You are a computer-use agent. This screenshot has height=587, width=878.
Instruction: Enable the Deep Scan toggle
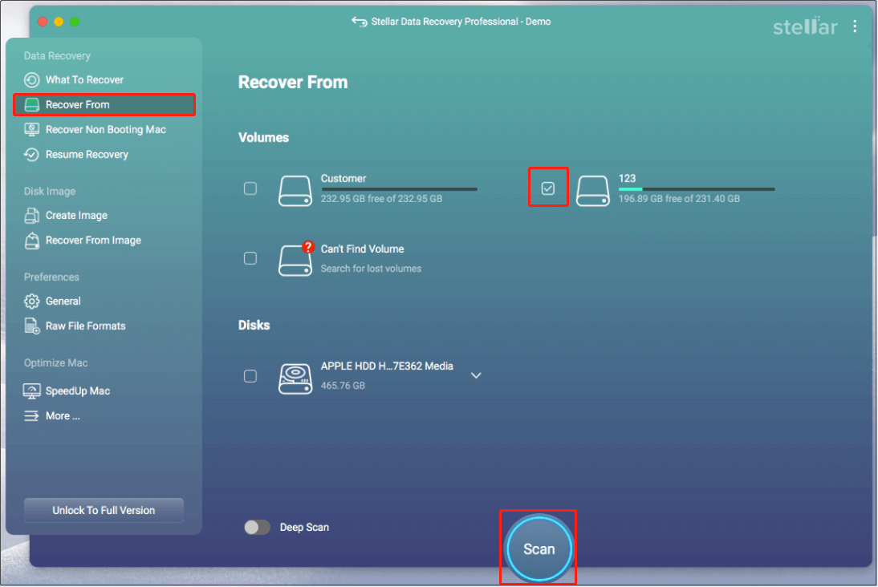[257, 527]
